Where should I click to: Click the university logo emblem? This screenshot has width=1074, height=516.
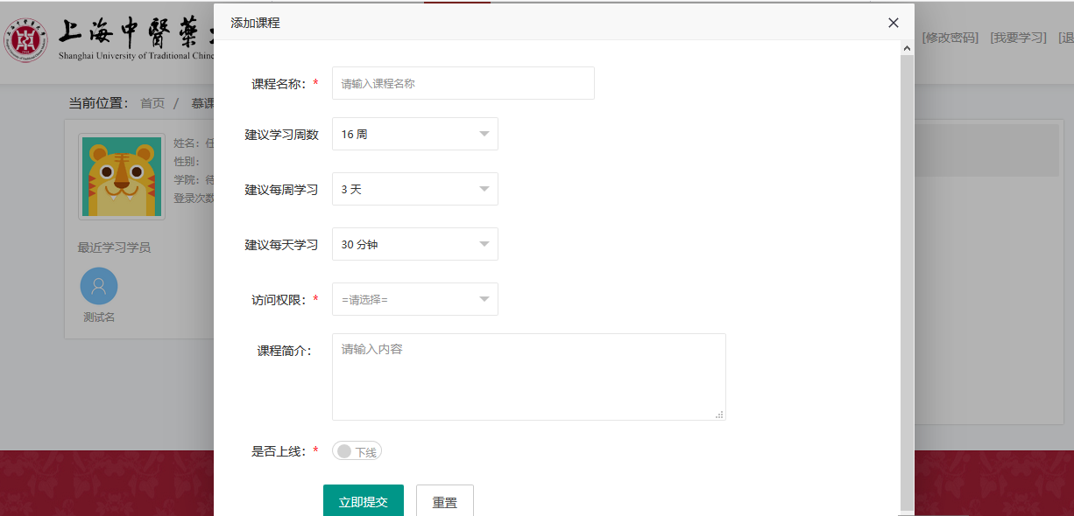pos(26,39)
